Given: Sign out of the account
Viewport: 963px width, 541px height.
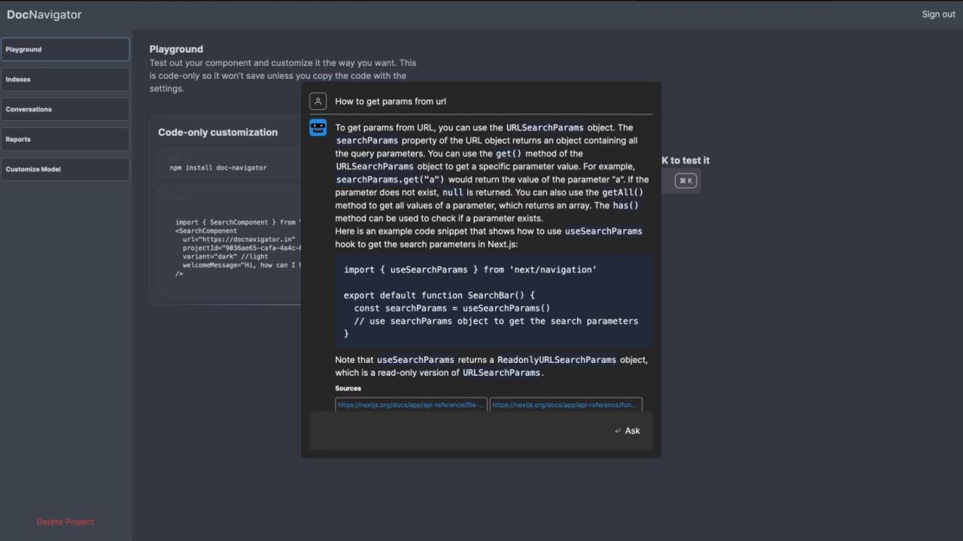Looking at the screenshot, I should pos(938,14).
